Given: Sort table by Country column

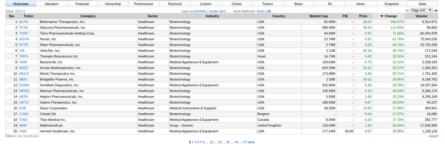Looking at the screenshot, I should point(279,16).
